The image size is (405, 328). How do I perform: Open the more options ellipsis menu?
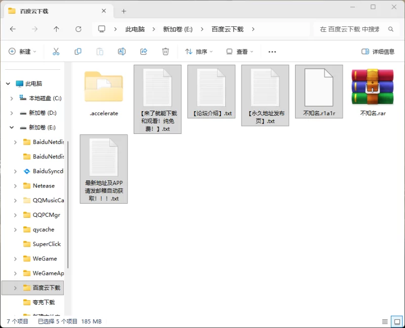pyautogui.click(x=272, y=52)
